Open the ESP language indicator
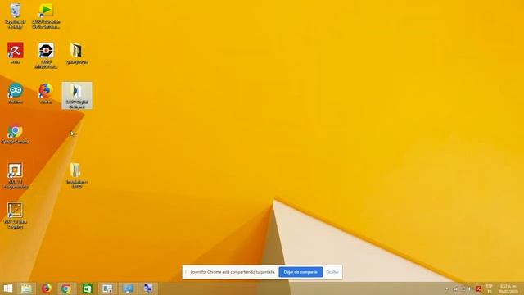524x295 pixels. (490, 288)
